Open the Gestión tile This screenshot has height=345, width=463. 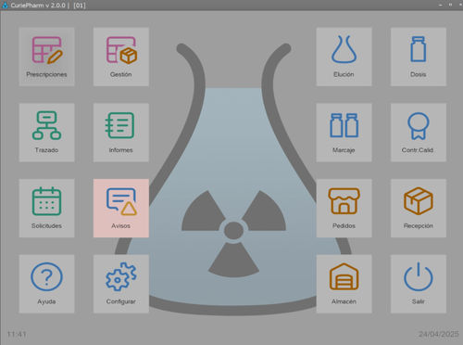pyautogui.click(x=121, y=57)
